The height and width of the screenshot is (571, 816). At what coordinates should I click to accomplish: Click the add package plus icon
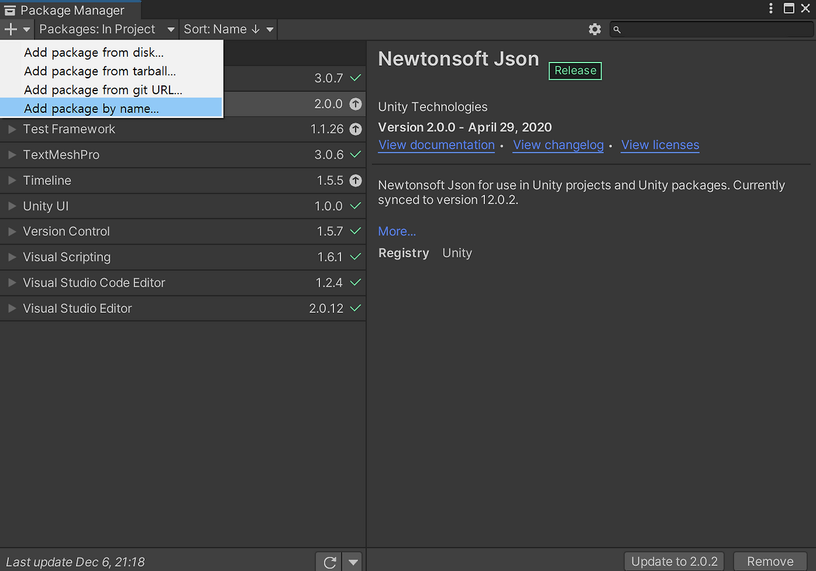(10, 29)
